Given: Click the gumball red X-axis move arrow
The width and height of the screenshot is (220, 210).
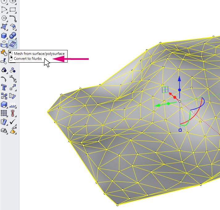Looking at the screenshot, I should [x=170, y=94].
